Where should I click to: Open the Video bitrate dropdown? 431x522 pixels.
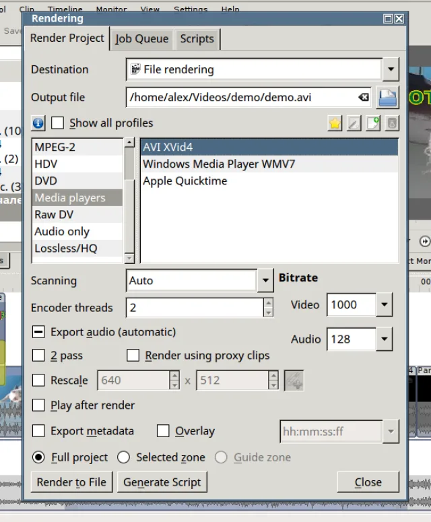point(385,304)
